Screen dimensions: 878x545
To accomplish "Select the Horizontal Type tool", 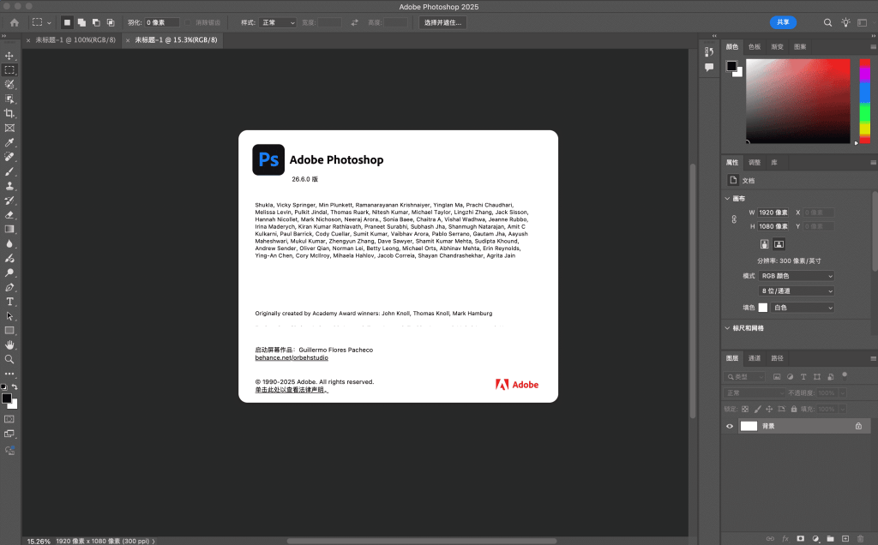I will pos(9,302).
